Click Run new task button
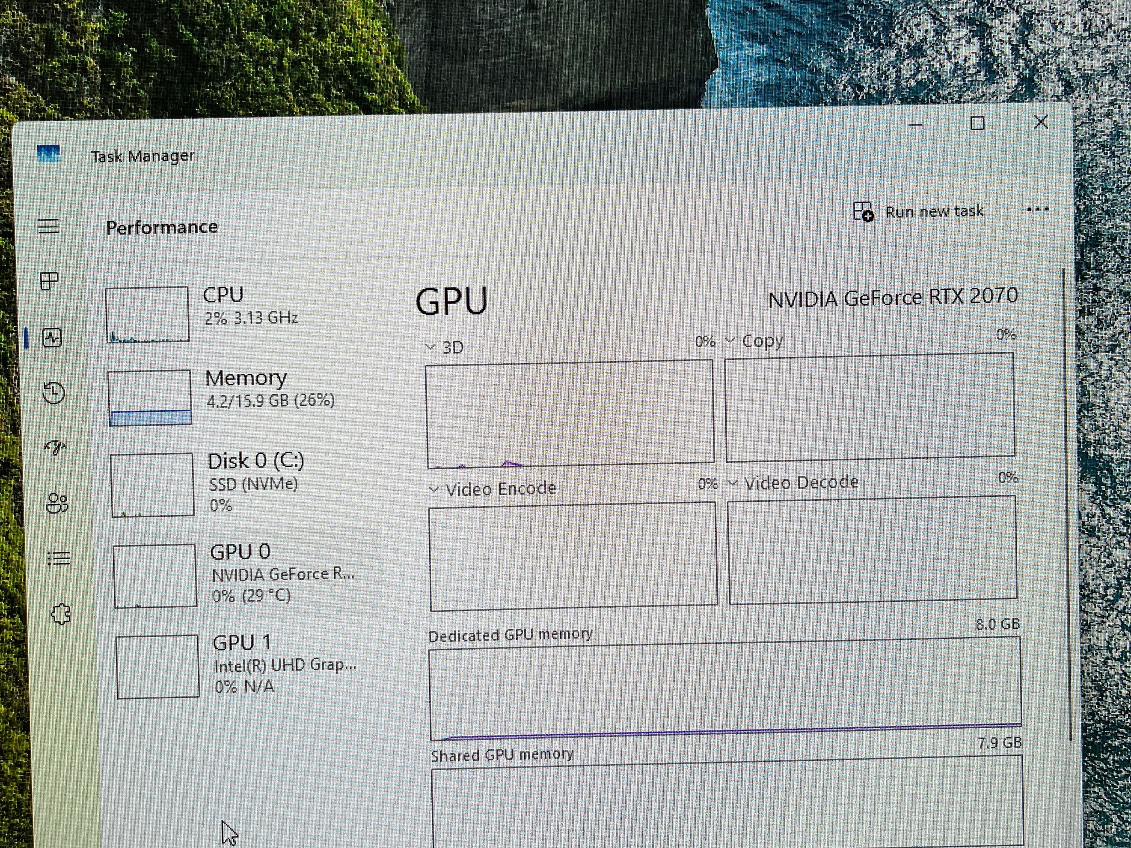This screenshot has width=1131, height=848. pyautogui.click(x=918, y=211)
